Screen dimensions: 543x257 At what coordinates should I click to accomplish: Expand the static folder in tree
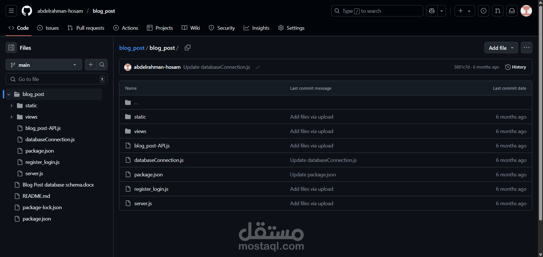[x=12, y=106]
